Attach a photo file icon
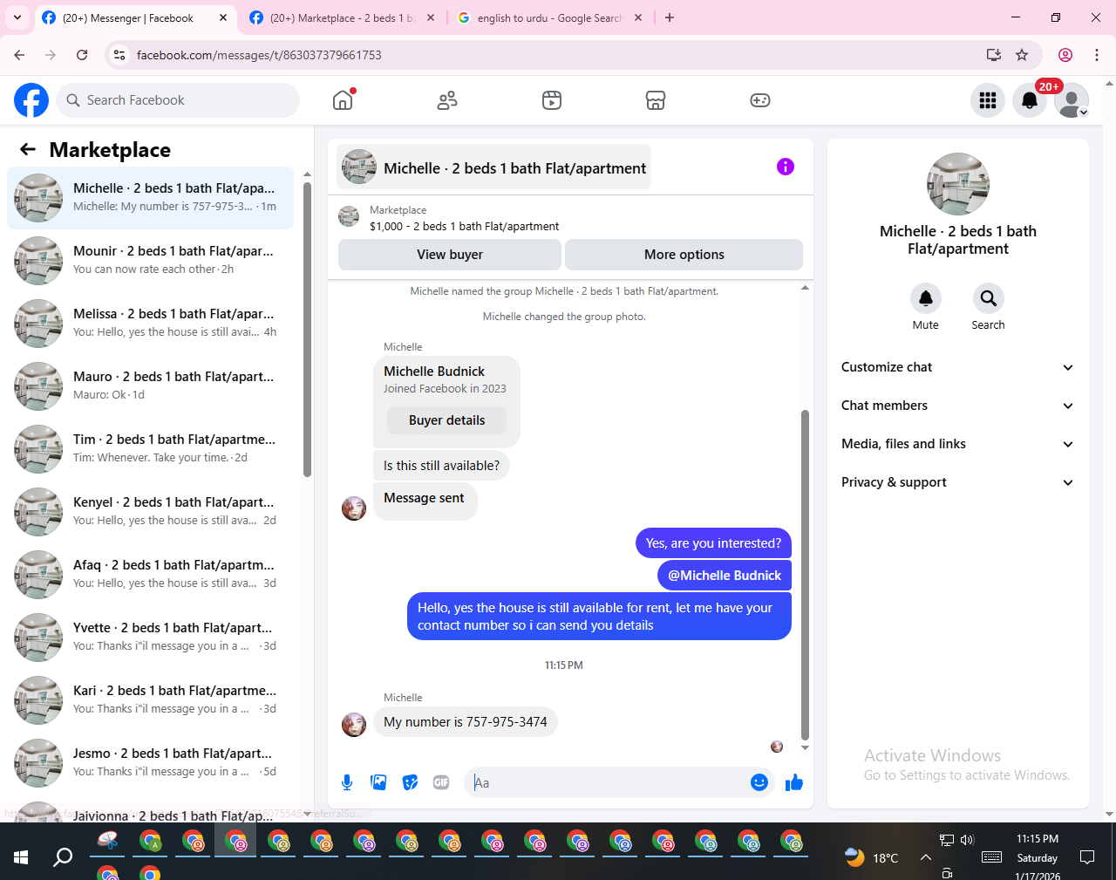The height and width of the screenshot is (880, 1116). (x=378, y=782)
